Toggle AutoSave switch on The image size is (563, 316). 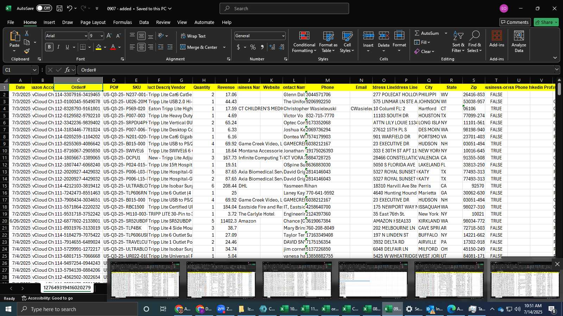[44, 8]
